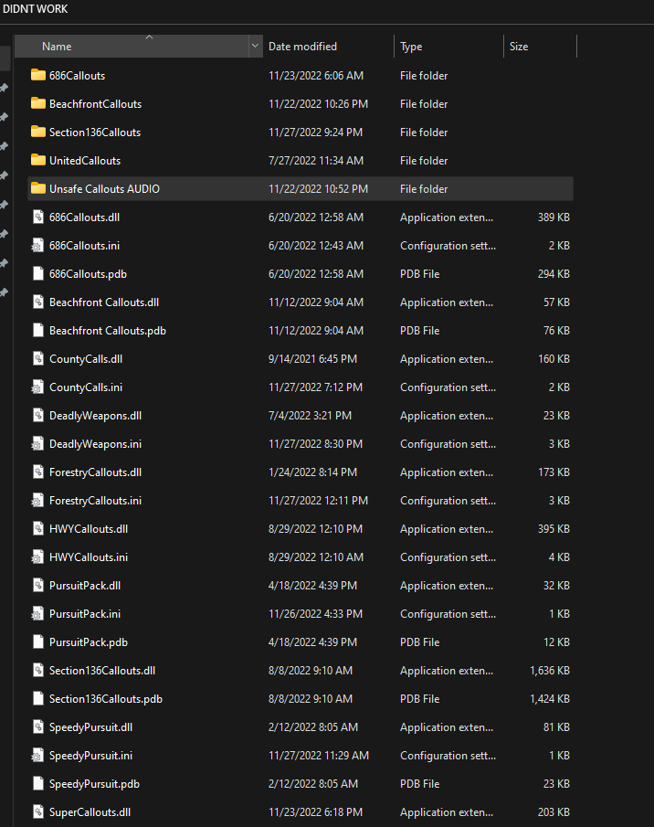Click date 11/23/2022 6:18 PM of SuperCallouts.dll
The width and height of the screenshot is (654, 827).
[x=315, y=812]
